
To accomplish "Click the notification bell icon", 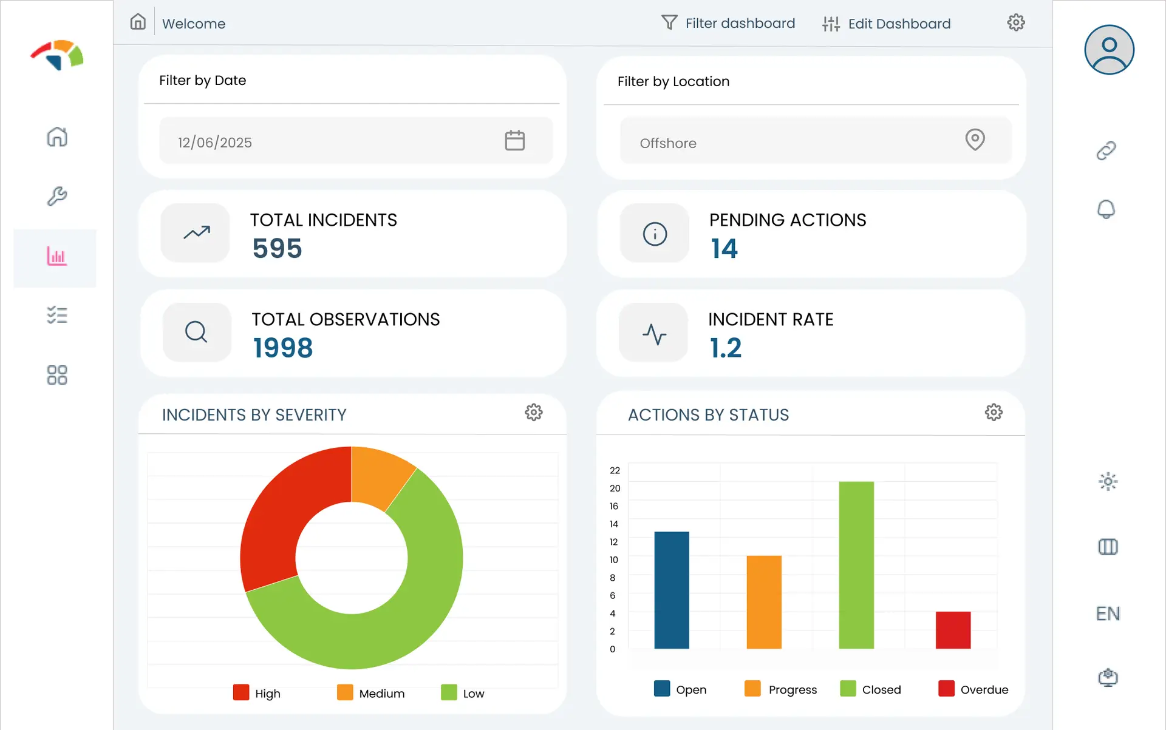I will (x=1106, y=209).
